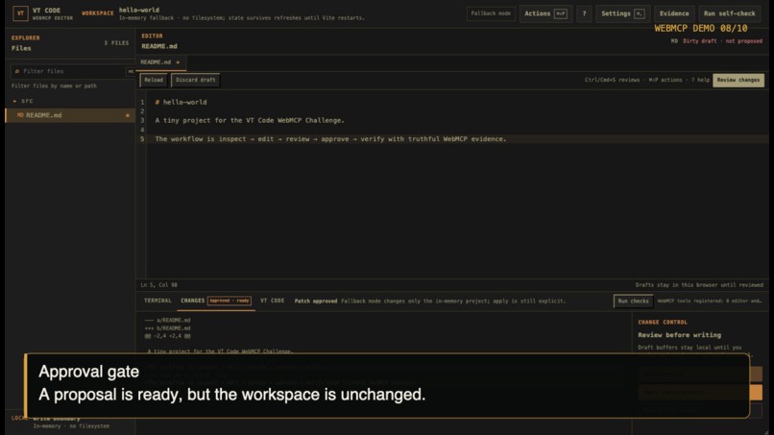Select README.md in the file explorer

click(70, 115)
